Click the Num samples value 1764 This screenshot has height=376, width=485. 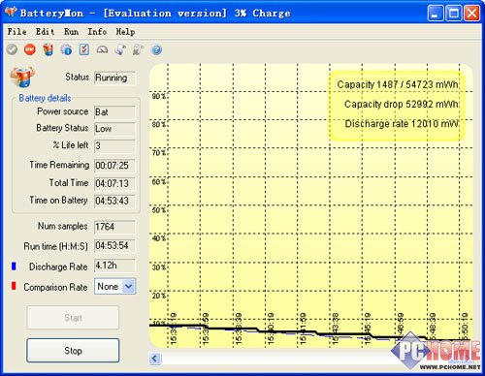tap(114, 227)
